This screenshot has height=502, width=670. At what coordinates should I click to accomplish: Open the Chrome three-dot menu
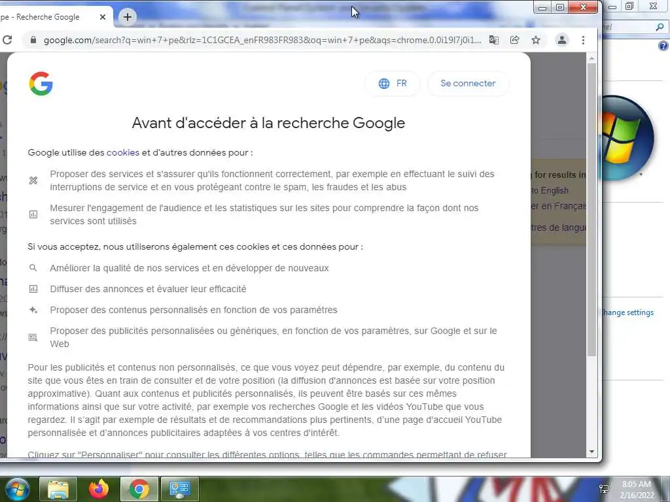click(x=583, y=40)
